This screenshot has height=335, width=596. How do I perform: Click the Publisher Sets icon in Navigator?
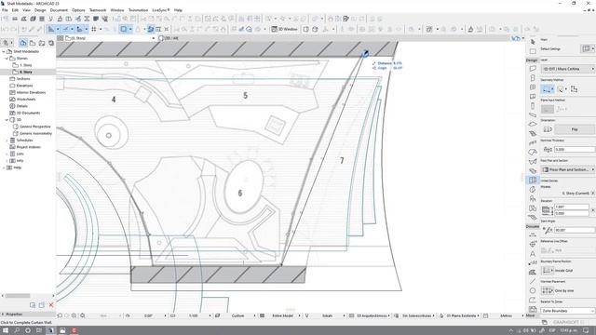51,43
